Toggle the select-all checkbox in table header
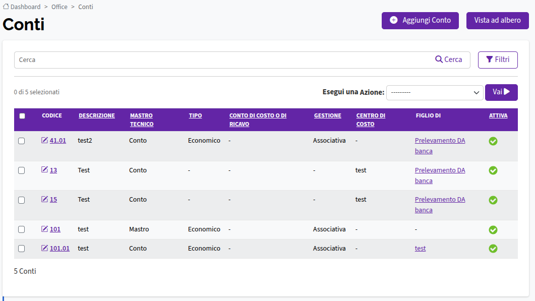This screenshot has height=301, width=535. (x=22, y=116)
